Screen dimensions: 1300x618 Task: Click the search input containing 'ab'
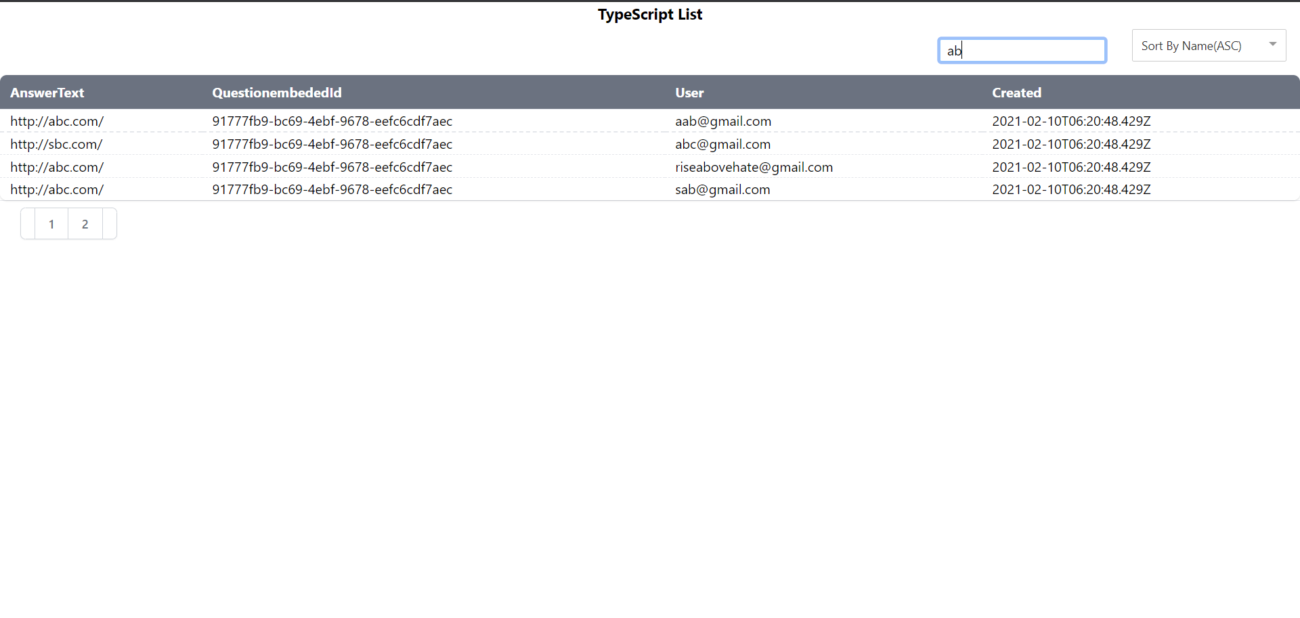1022,50
